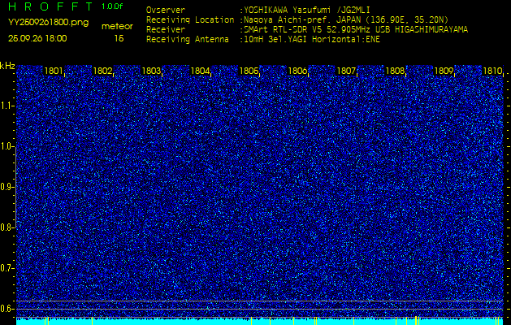The width and height of the screenshot is (511, 325).
Task: Click the 1.1 kHz frequency tick label
Action: (7, 106)
